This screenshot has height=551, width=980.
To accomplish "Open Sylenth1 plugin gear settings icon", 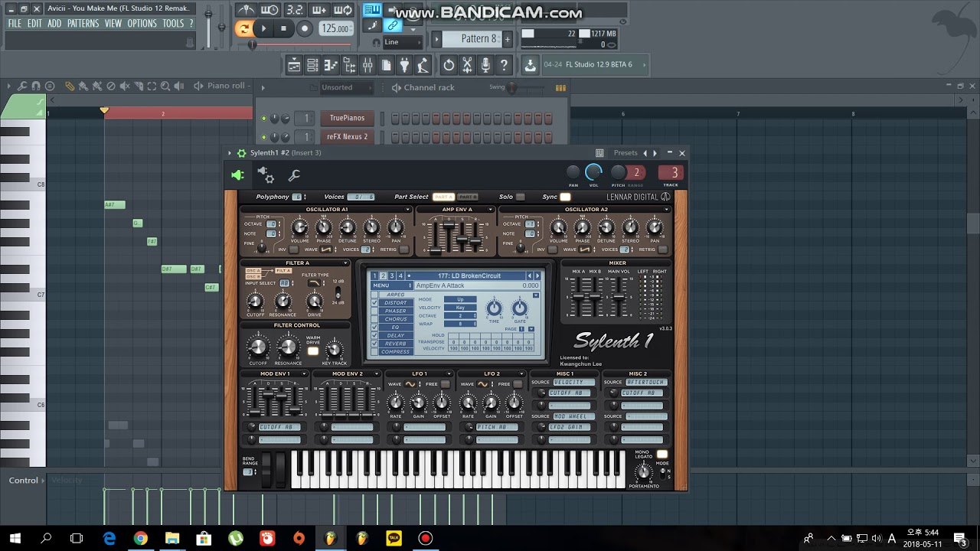I will pyautogui.click(x=241, y=152).
